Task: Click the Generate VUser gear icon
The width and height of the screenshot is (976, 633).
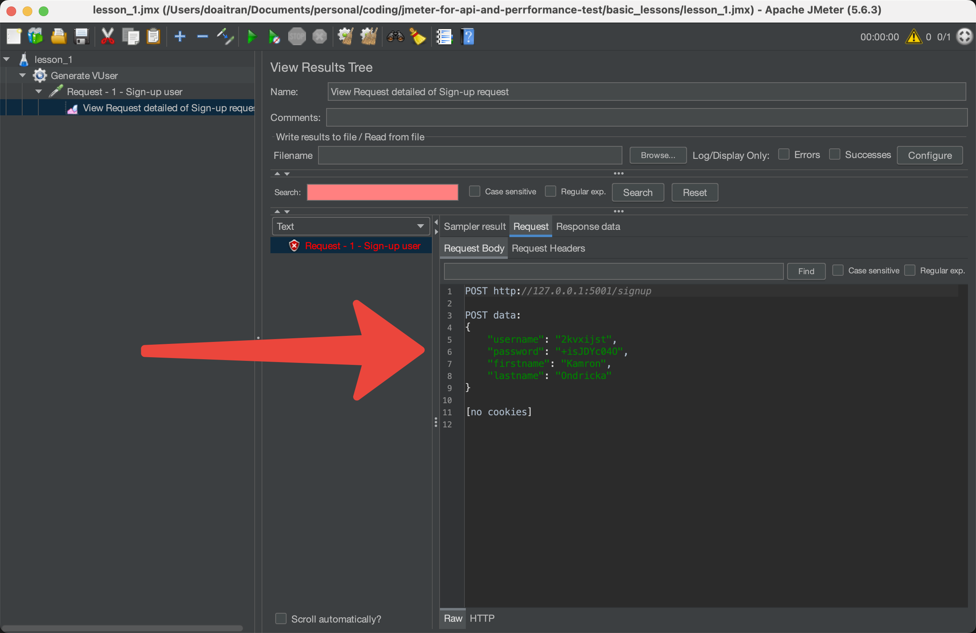Action: pyautogui.click(x=40, y=75)
